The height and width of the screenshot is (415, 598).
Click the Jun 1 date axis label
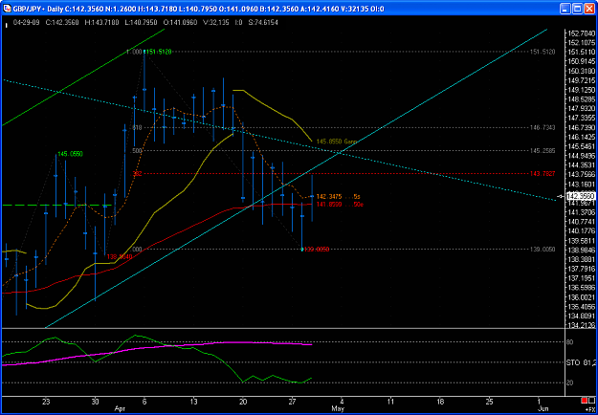click(x=539, y=402)
